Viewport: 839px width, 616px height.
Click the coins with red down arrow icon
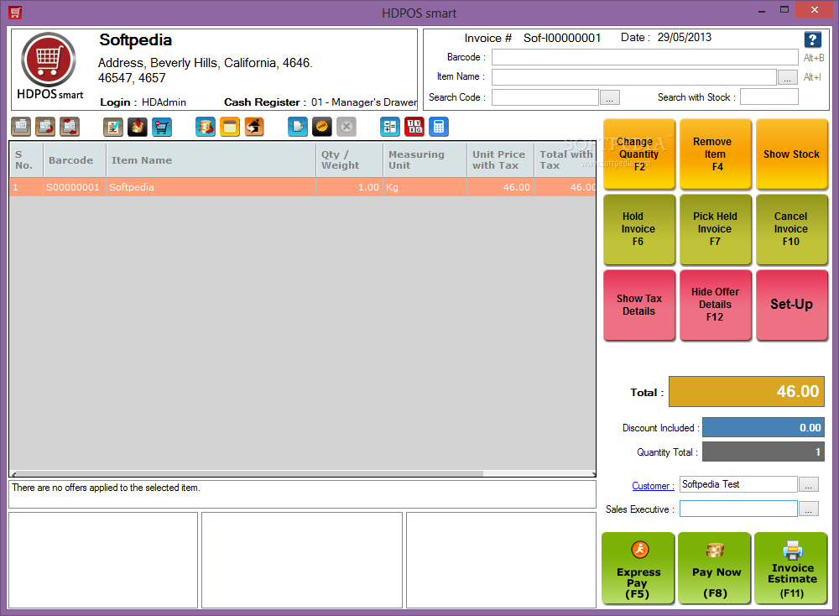(138, 127)
